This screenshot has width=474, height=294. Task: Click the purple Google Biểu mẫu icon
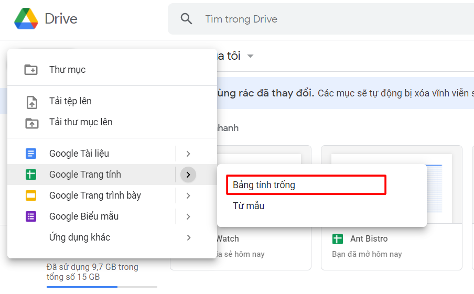click(x=31, y=216)
